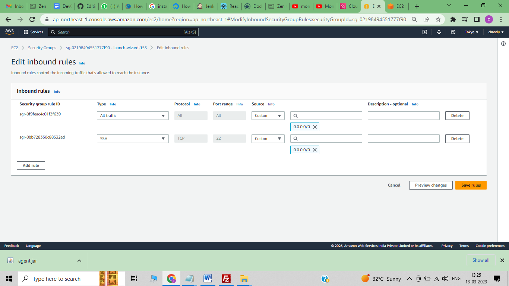Open the All traffic Type dropdown
The image size is (509, 286).
[132, 115]
